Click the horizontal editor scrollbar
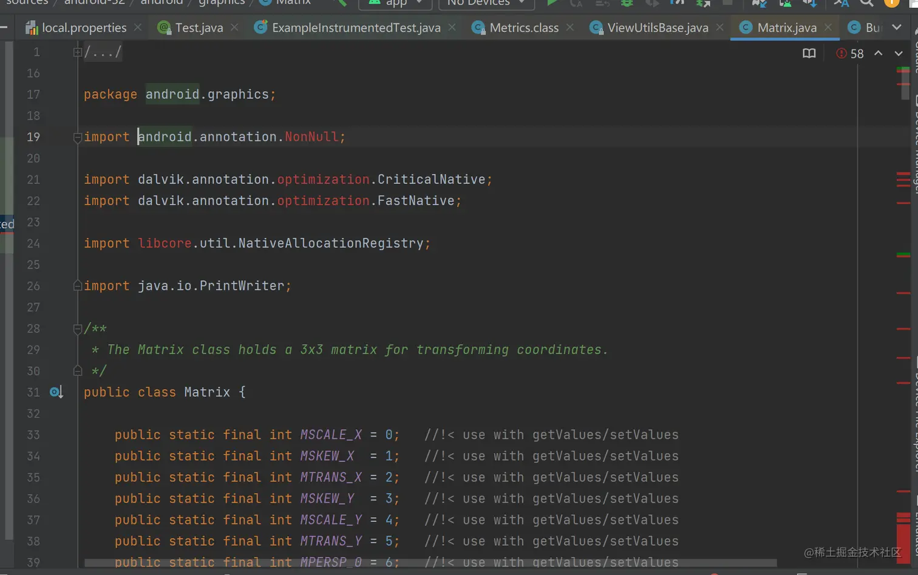The height and width of the screenshot is (575, 918). pyautogui.click(x=430, y=563)
